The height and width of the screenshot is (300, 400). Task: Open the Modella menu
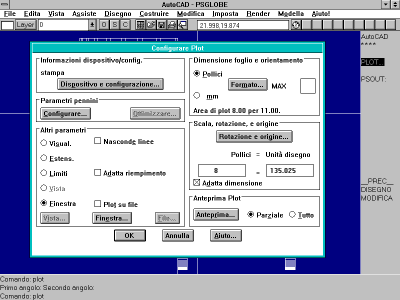pos(291,14)
